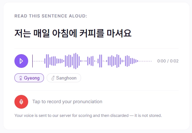The width and height of the screenshot is (192, 133).
Task: Click the 0:00 / 0:02 time readout
Action: click(168, 61)
